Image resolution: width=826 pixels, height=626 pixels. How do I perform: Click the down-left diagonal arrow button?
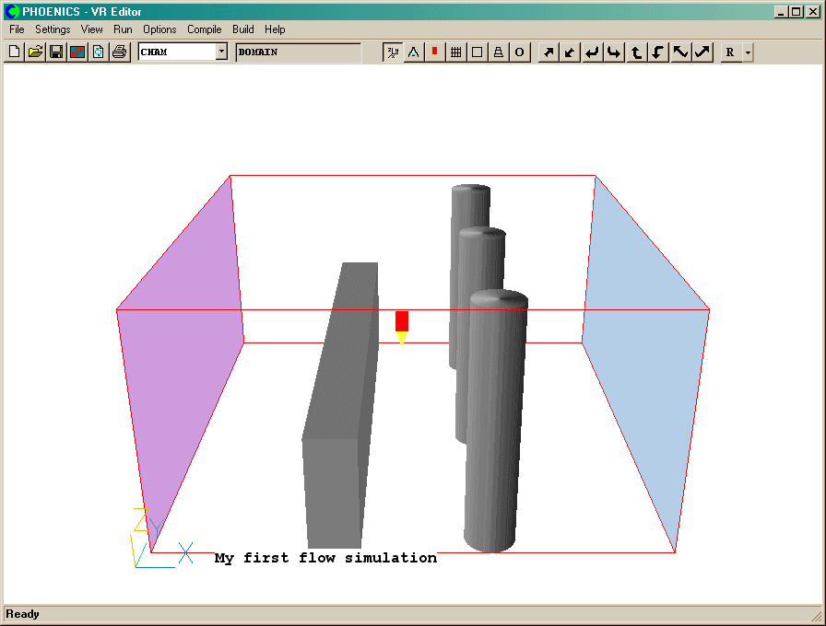pos(571,52)
